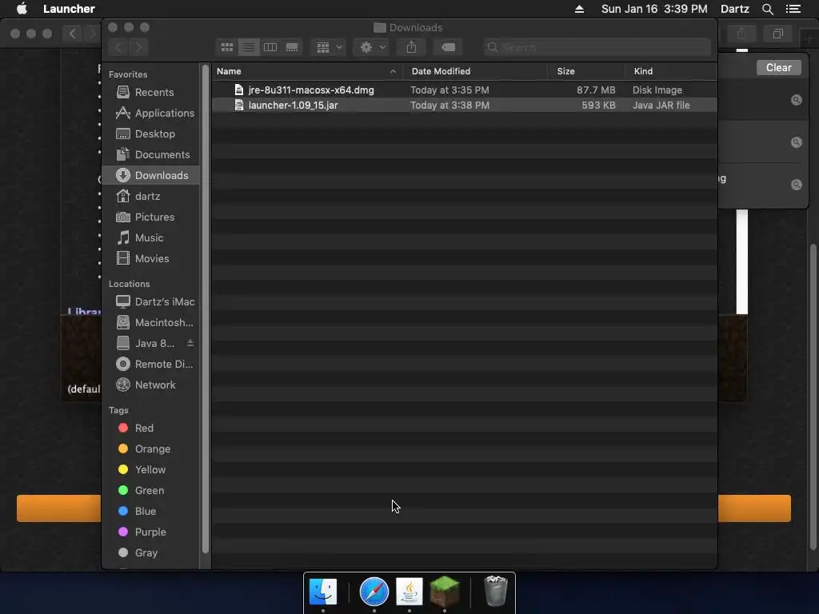Click Safari's show tabs overview button
Screen dimensions: 819x614
tap(777, 34)
